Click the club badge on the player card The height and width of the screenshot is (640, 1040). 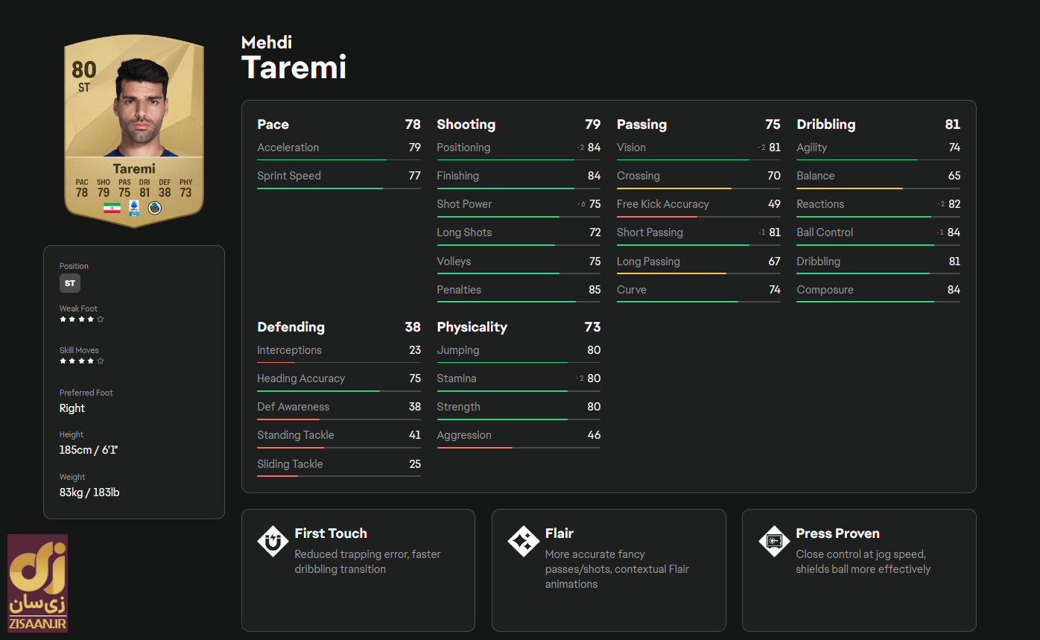(x=154, y=208)
